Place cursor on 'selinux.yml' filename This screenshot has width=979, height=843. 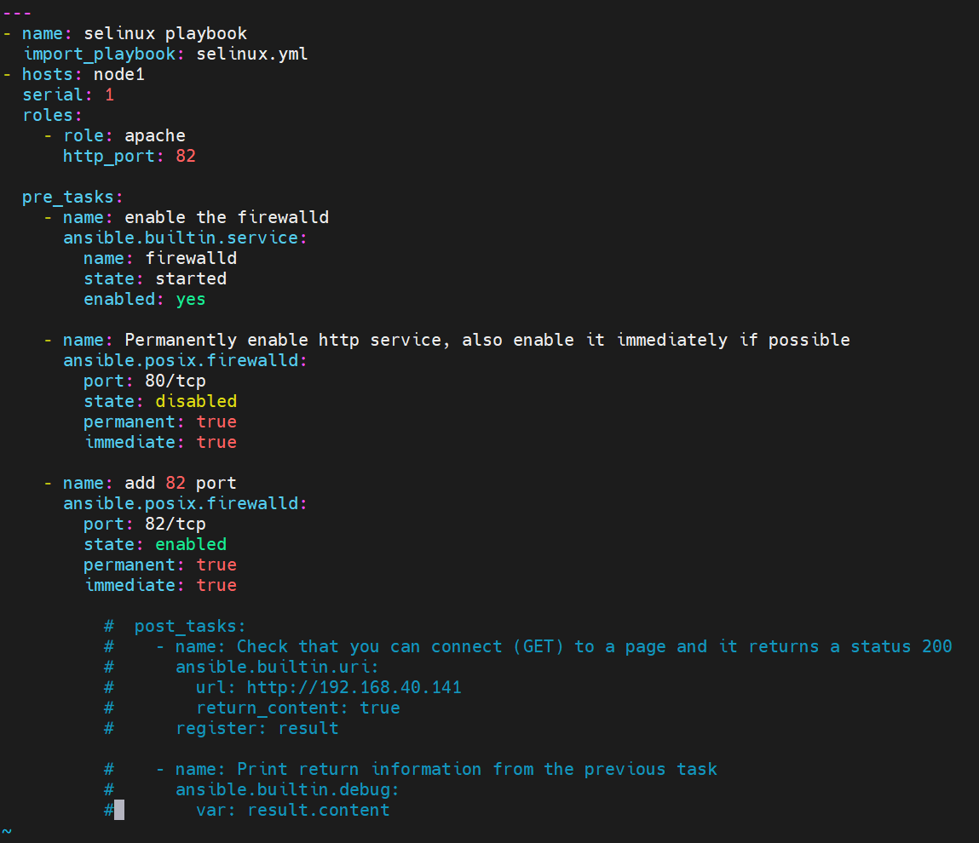[252, 54]
